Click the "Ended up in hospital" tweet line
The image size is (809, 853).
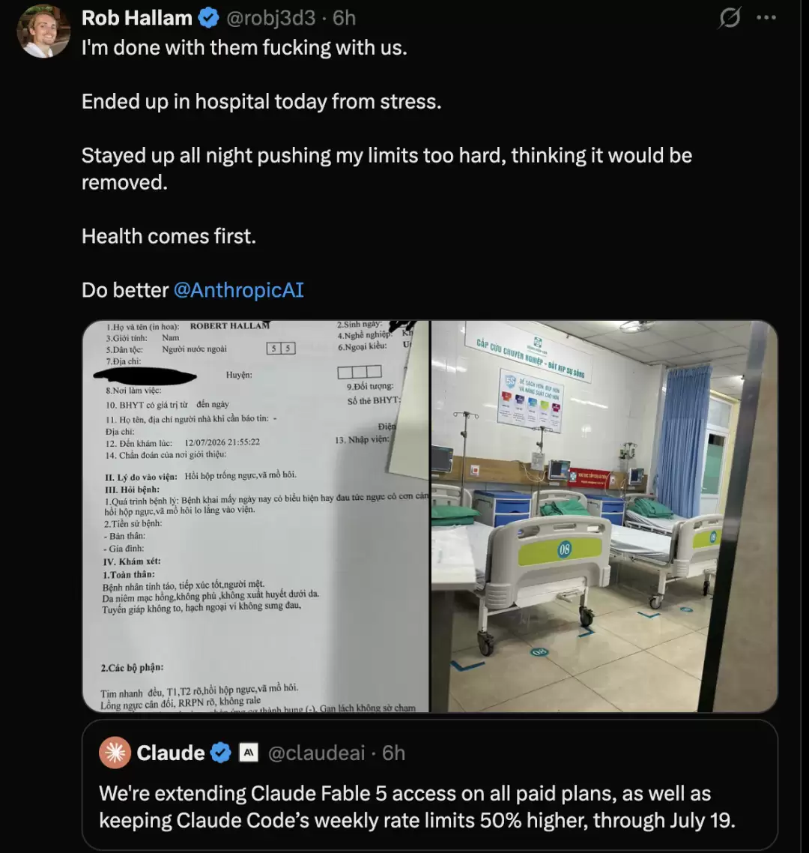[261, 101]
